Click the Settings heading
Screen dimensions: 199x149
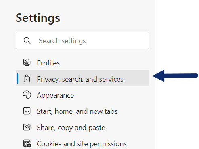pyautogui.click(x=38, y=18)
